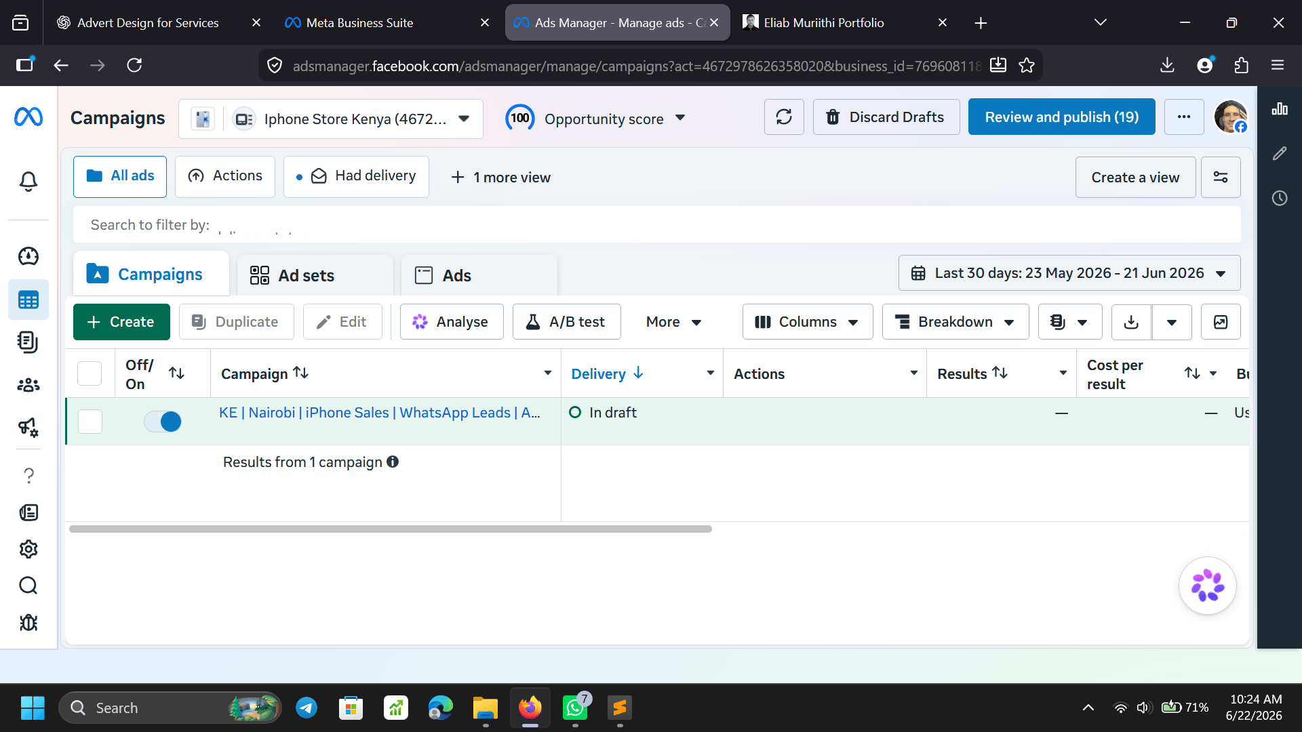
Task: Click the profile avatar picture
Action: click(x=1230, y=117)
